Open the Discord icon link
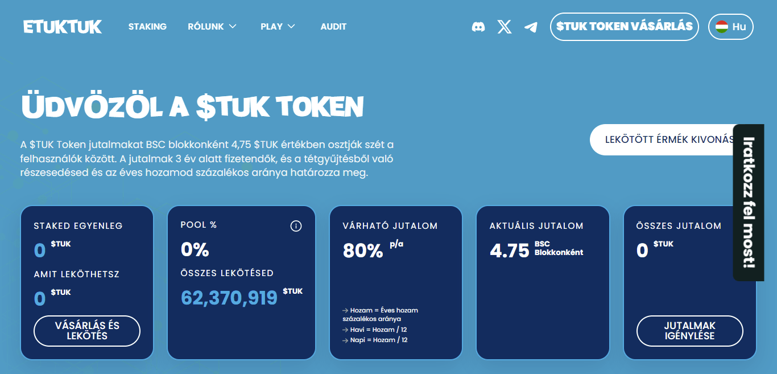Screen dimensions: 777x374 [478, 27]
